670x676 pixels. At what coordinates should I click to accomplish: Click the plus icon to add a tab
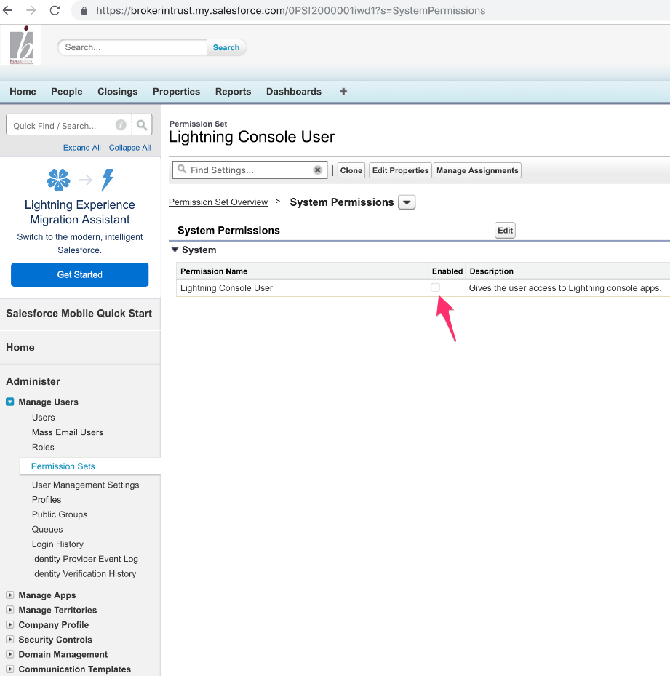343,92
